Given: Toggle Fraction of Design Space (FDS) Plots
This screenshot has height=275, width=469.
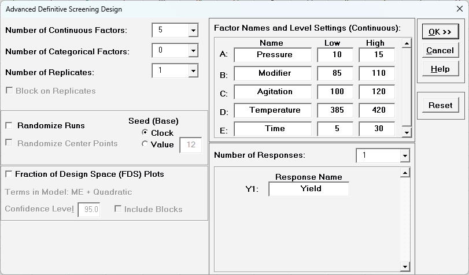Looking at the screenshot, I should (9, 174).
